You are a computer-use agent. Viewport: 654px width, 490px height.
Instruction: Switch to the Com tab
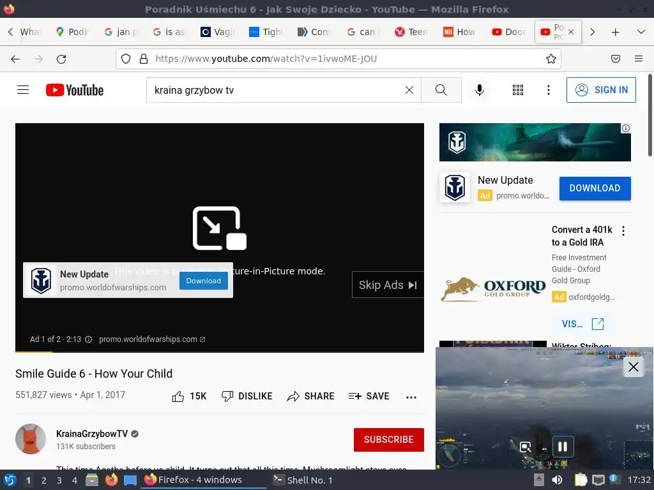click(x=315, y=32)
